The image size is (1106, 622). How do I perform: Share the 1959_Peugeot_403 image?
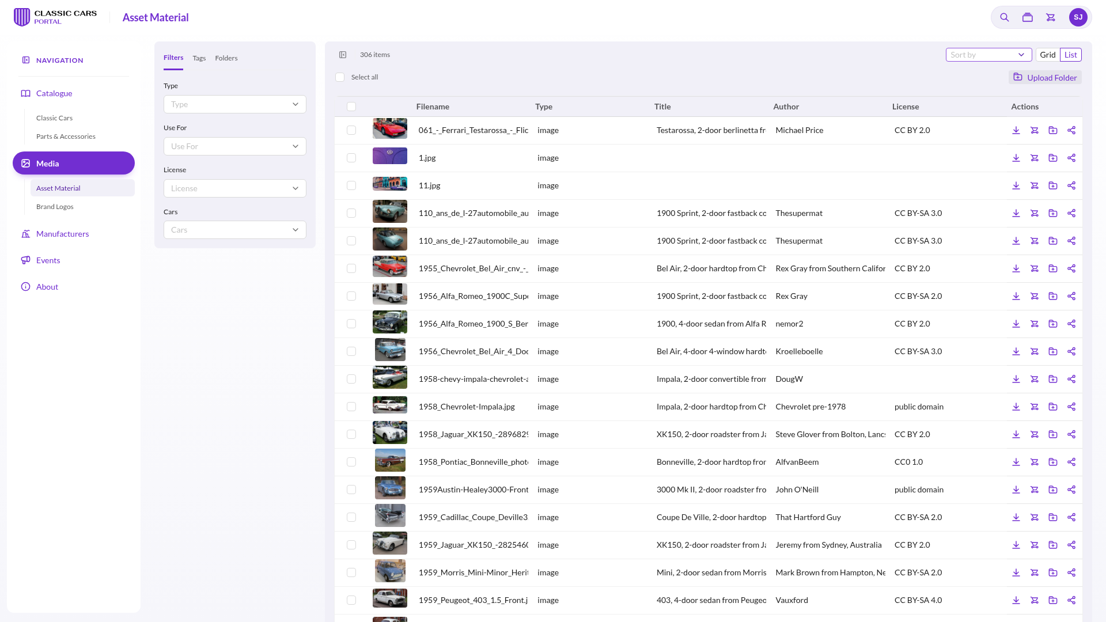[1071, 600]
